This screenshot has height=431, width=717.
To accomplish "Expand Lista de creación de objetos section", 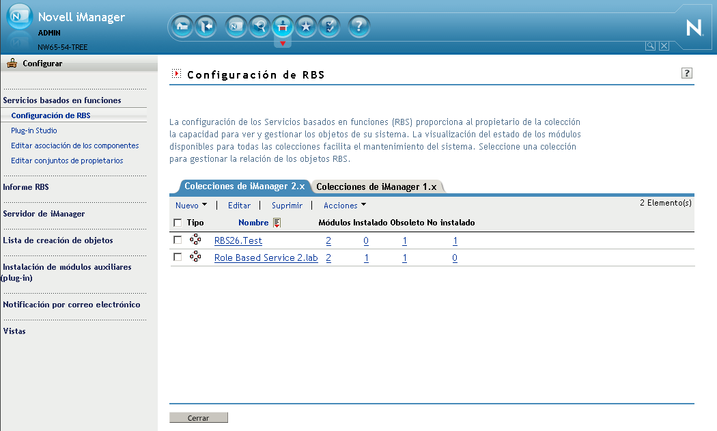I will click(x=58, y=240).
